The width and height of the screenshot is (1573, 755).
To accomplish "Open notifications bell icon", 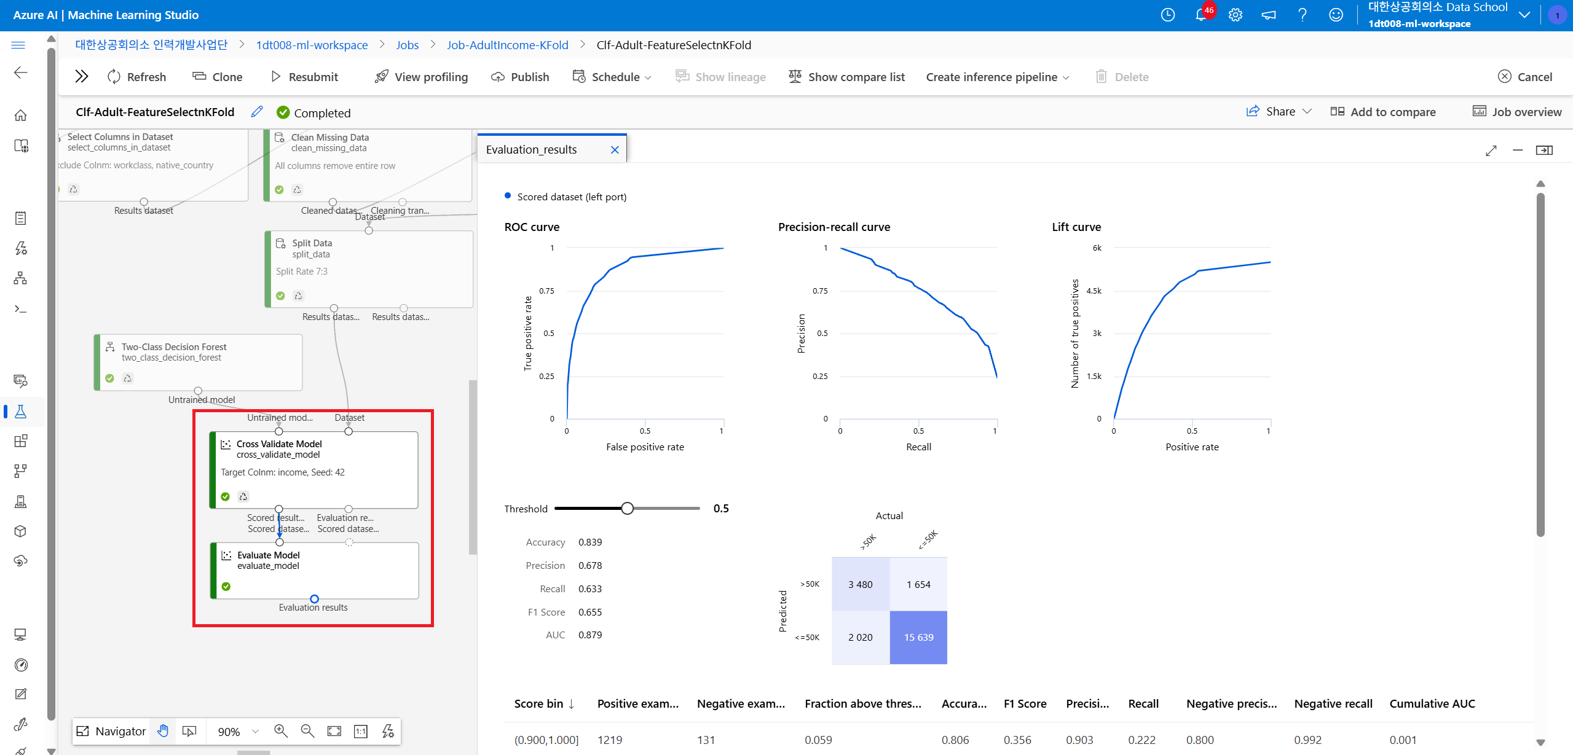I will click(x=1200, y=15).
